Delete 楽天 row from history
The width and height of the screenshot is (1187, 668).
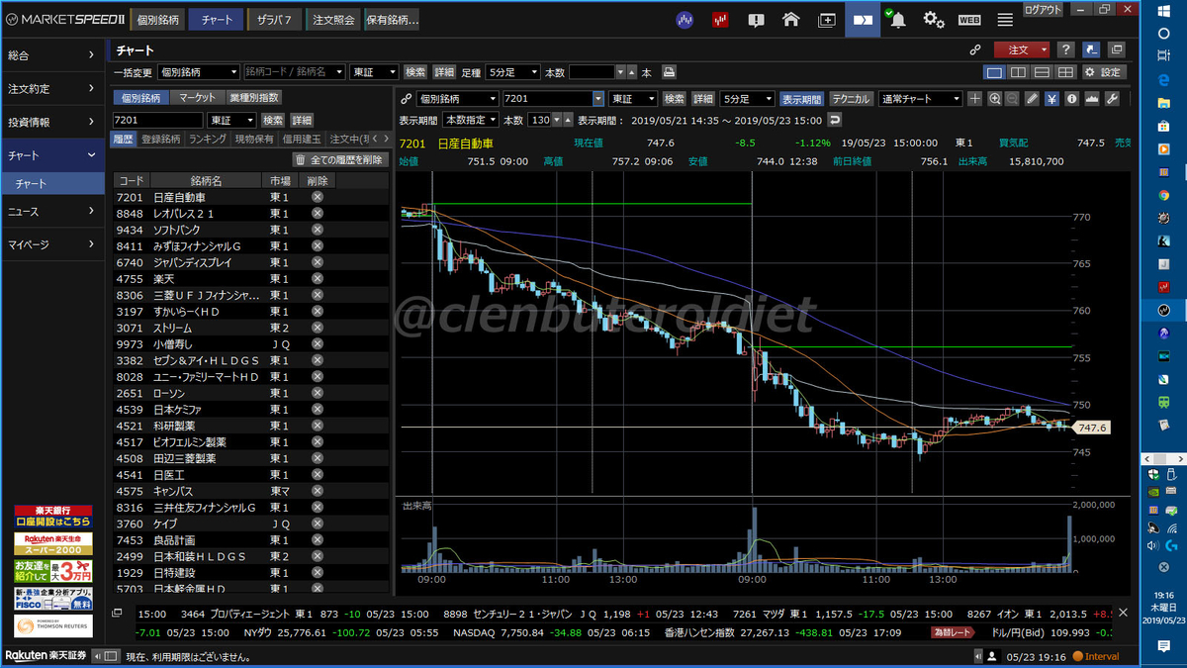click(318, 279)
